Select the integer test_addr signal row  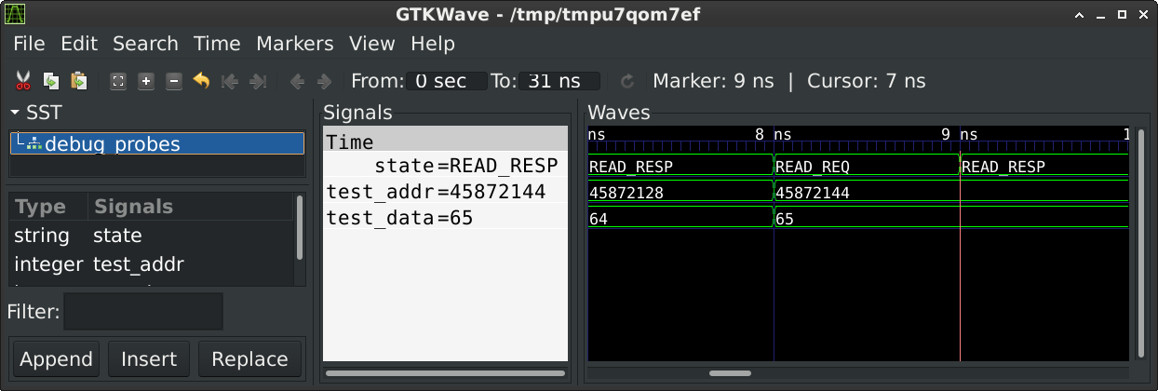coord(153,264)
